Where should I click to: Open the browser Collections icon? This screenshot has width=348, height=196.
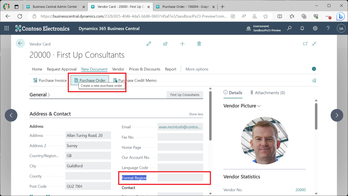[304, 16]
